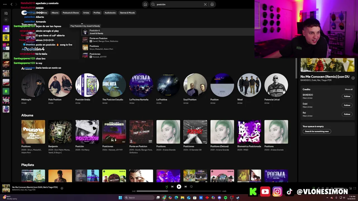Follow the artist Rei

(347, 114)
